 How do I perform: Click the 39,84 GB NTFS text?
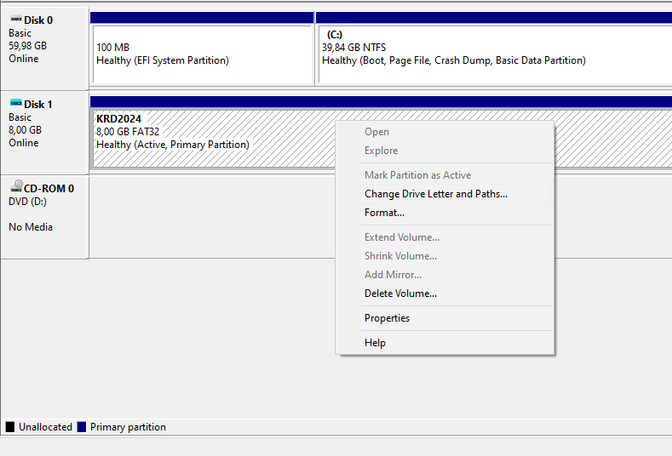point(354,48)
